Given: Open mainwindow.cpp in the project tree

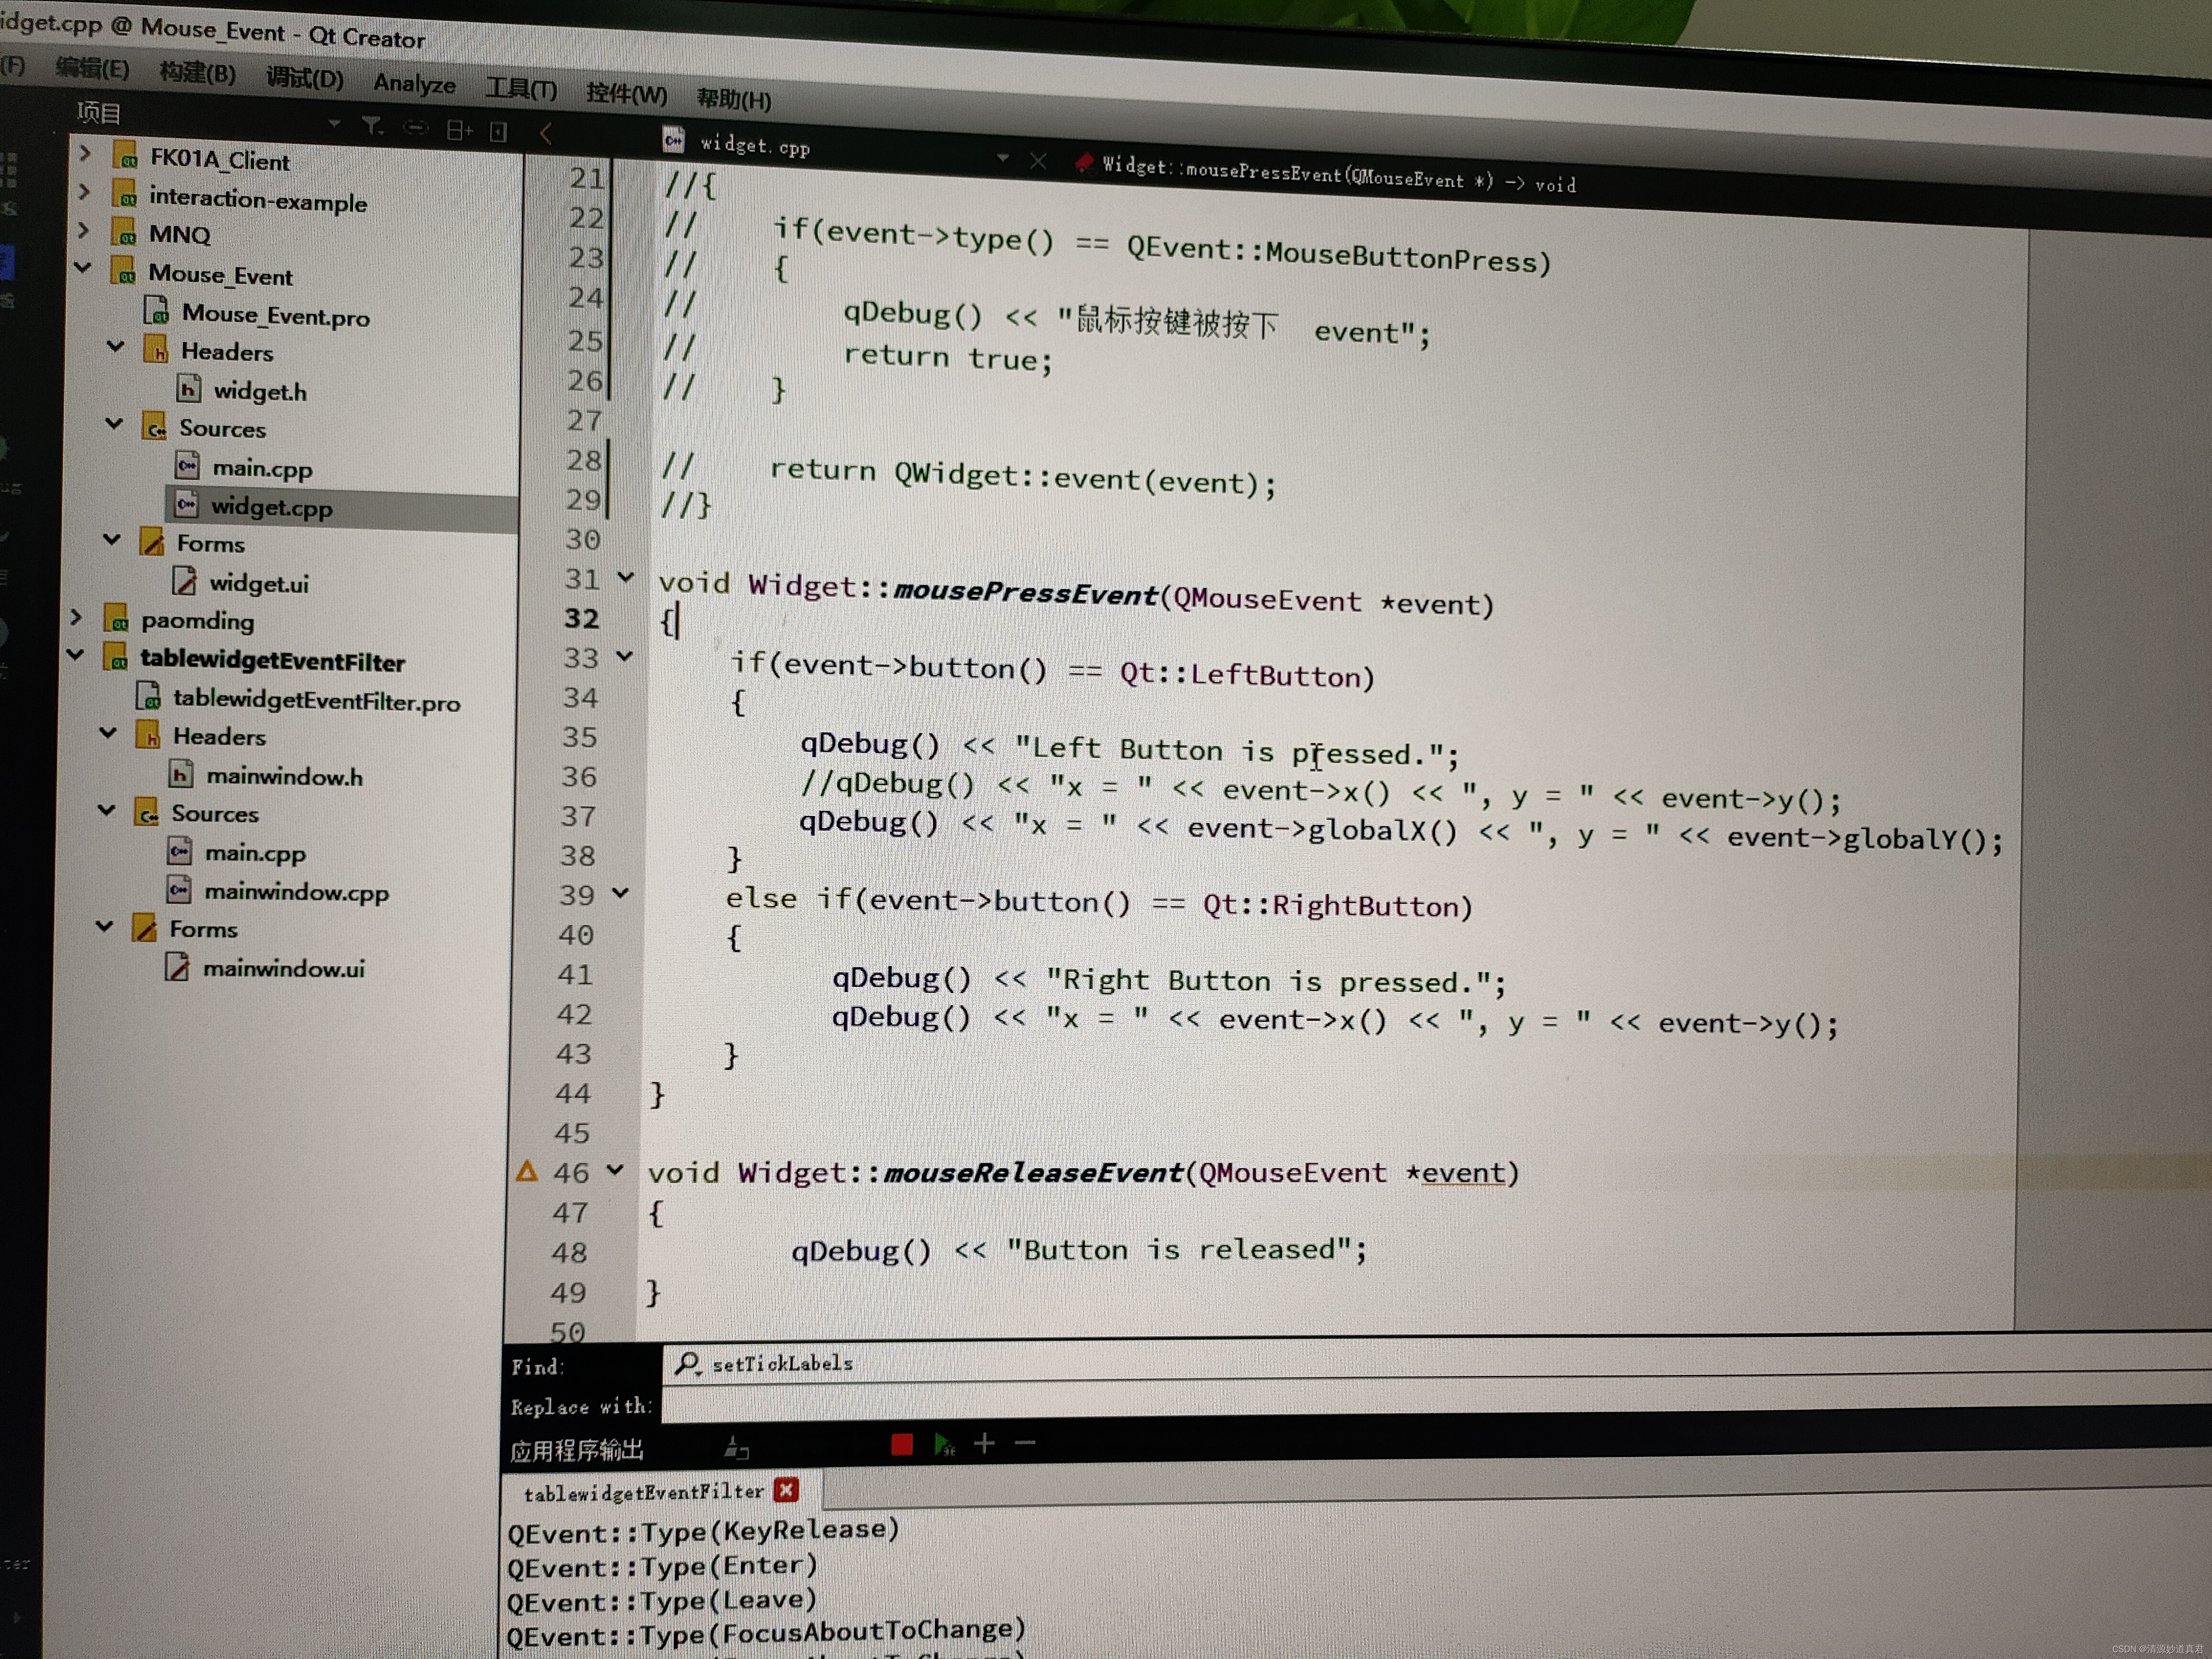Looking at the screenshot, I should tap(296, 891).
